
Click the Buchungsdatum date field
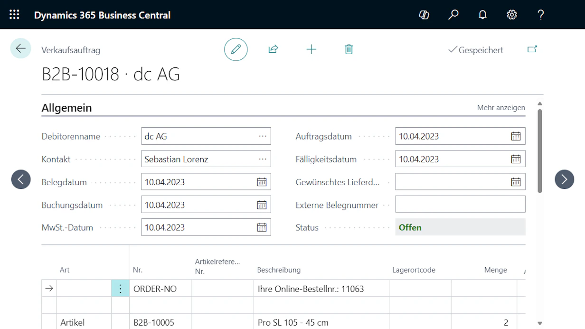click(x=206, y=205)
